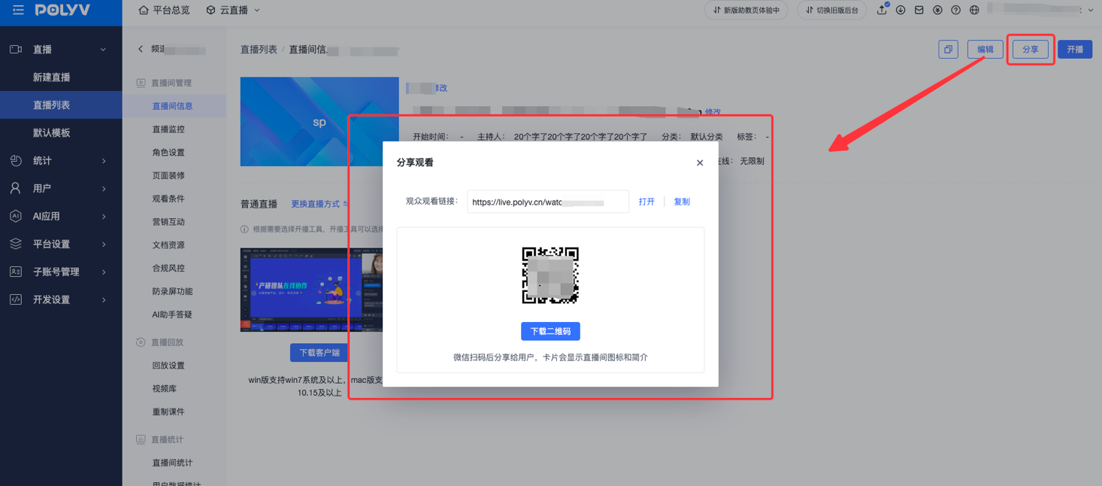Open the 平台总览 home page
This screenshot has width=1102, height=486.
coord(164,11)
